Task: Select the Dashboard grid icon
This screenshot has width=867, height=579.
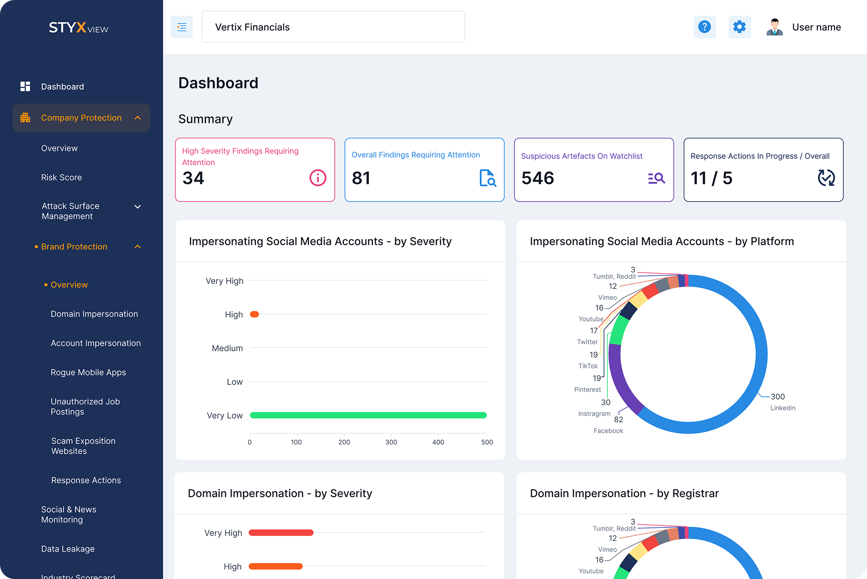Action: (25, 86)
